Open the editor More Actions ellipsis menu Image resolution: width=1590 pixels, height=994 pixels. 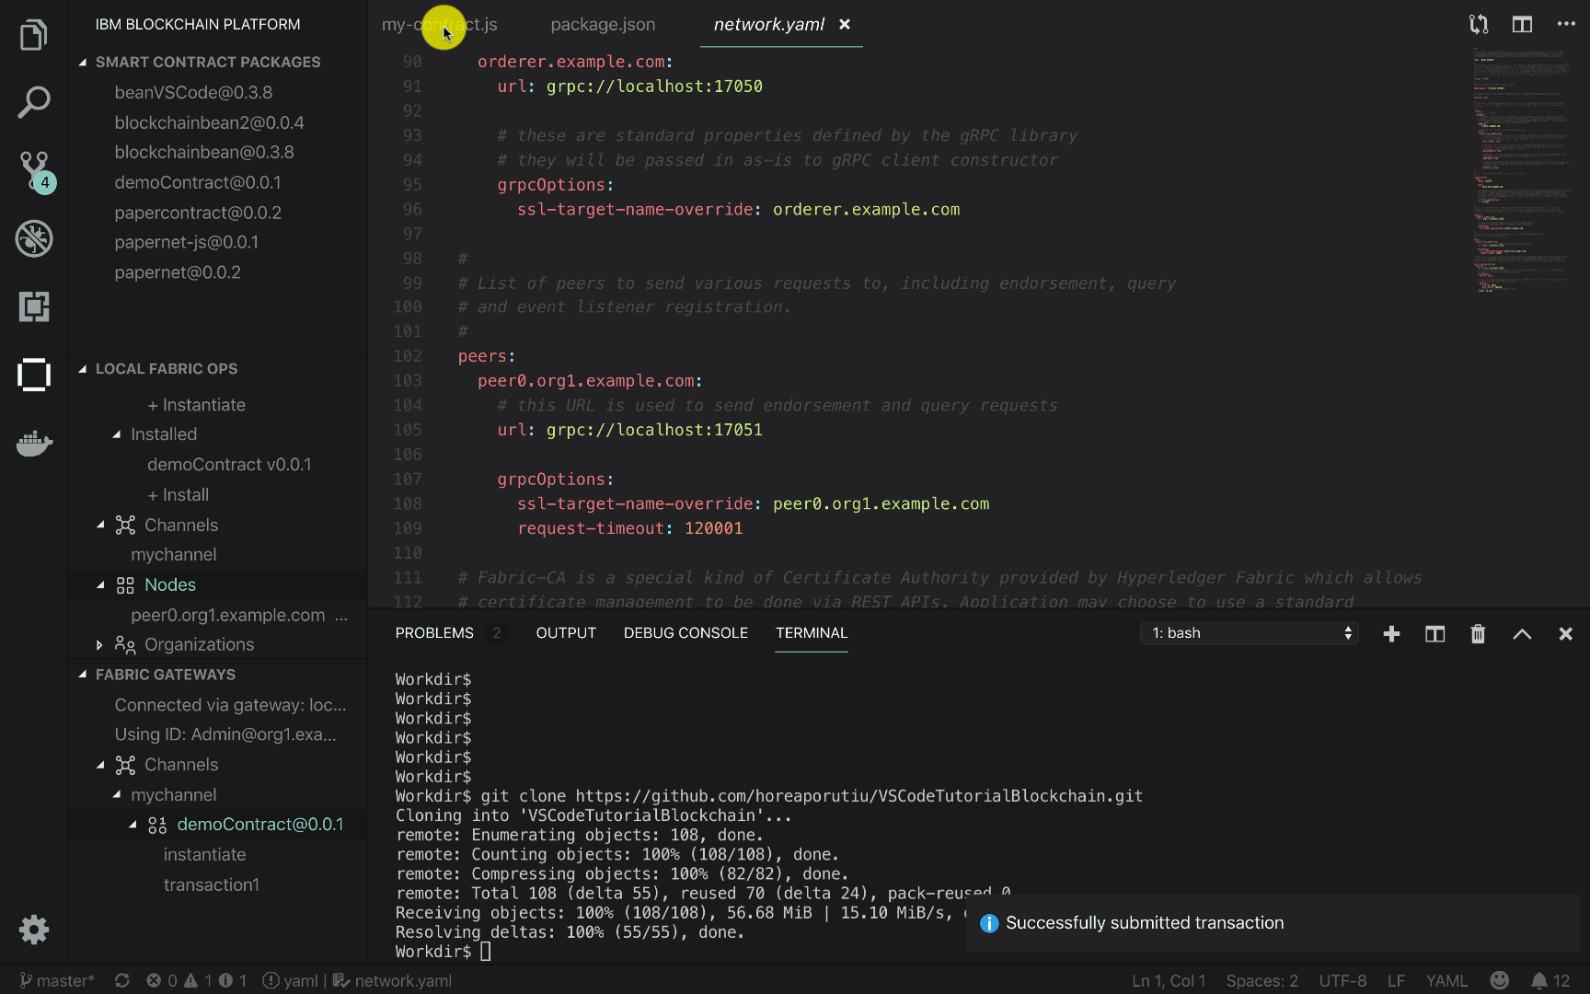tap(1566, 25)
